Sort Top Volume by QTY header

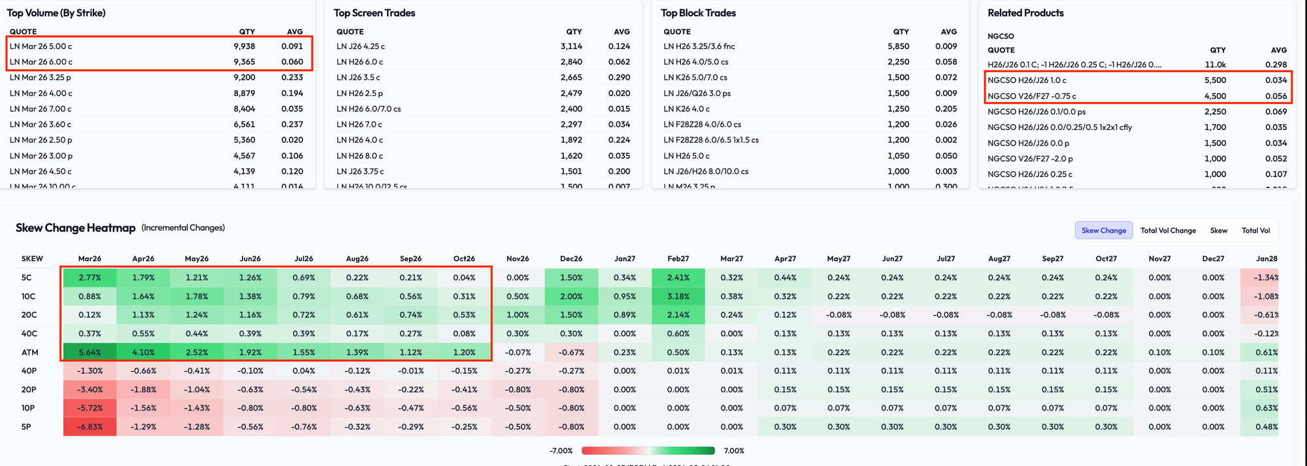tap(246, 31)
